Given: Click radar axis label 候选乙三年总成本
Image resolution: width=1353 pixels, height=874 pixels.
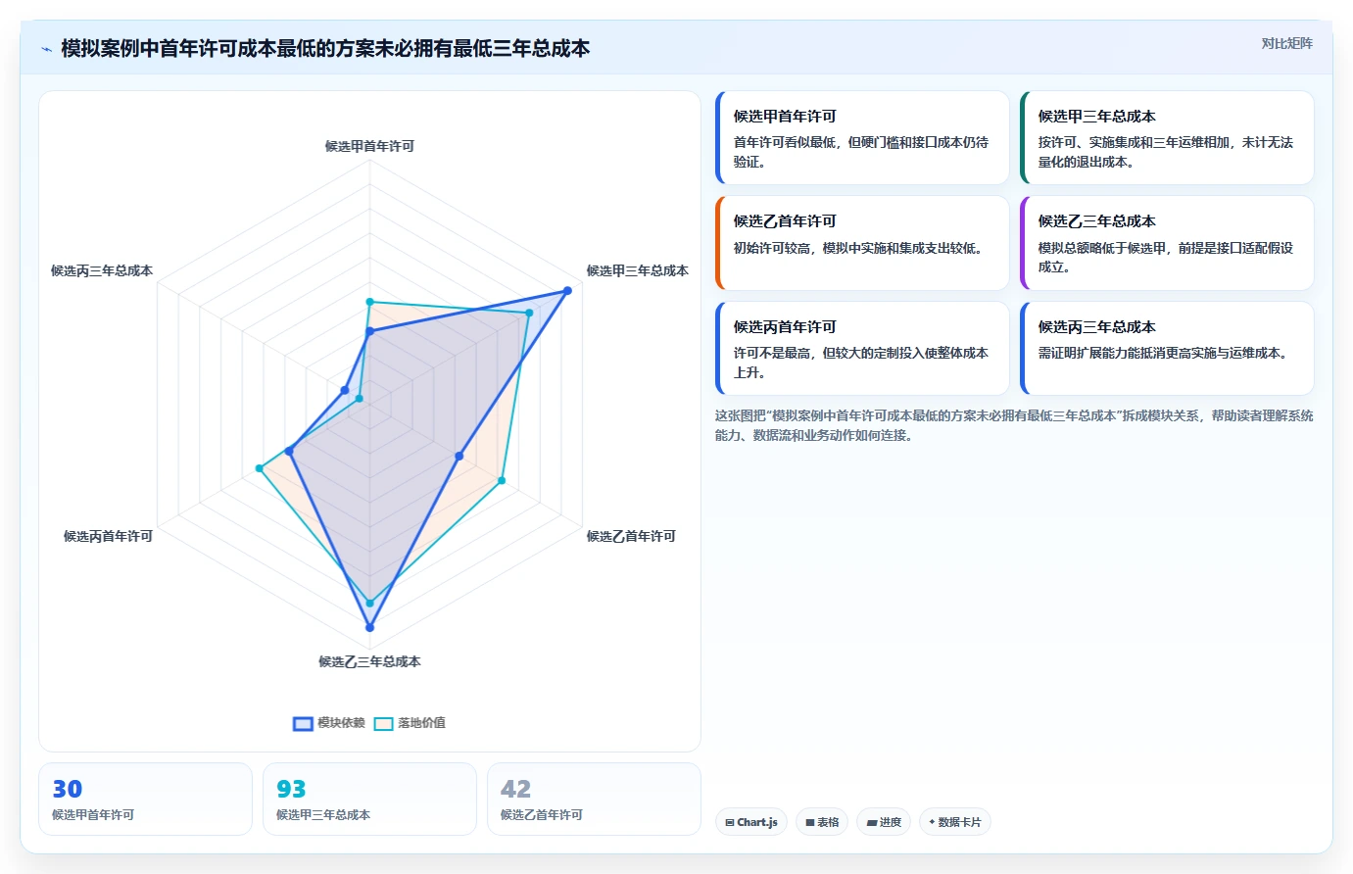Looking at the screenshot, I should (369, 661).
